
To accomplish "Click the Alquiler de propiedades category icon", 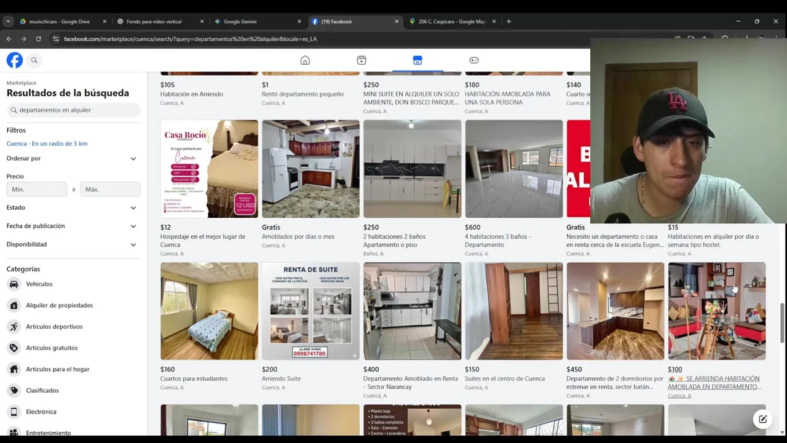I will coord(14,305).
